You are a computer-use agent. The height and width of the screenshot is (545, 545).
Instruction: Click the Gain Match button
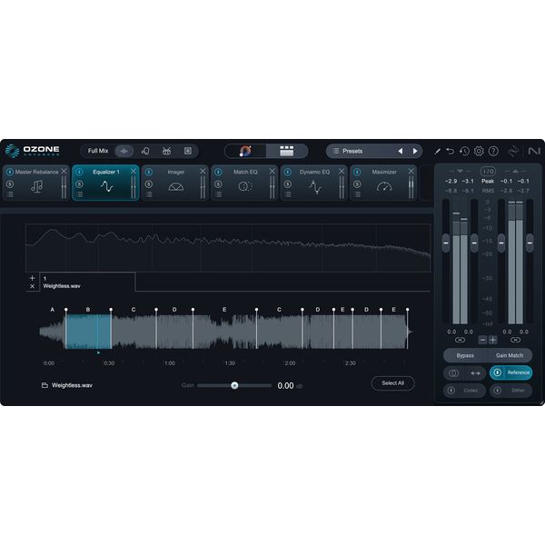tap(510, 355)
